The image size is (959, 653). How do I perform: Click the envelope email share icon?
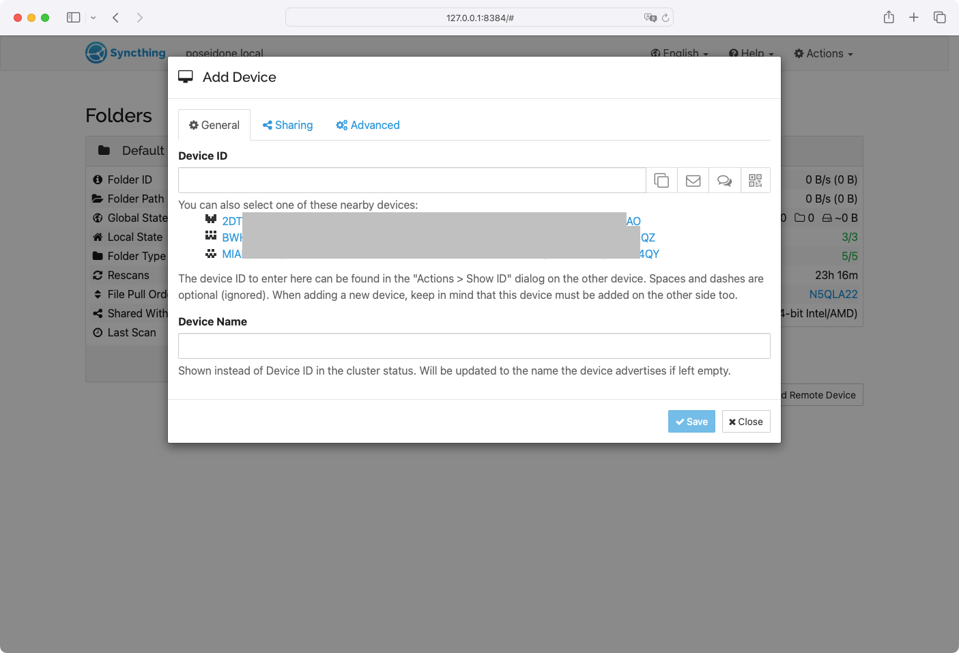693,180
